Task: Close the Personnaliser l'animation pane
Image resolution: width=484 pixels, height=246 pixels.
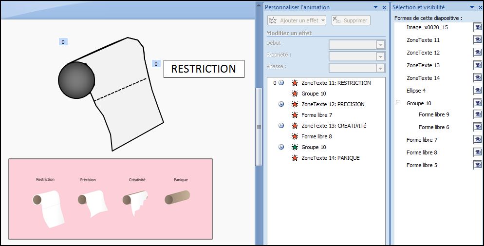Action: (x=384, y=7)
